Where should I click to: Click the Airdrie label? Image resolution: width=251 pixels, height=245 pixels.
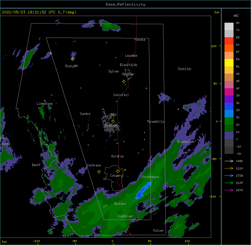118,156
